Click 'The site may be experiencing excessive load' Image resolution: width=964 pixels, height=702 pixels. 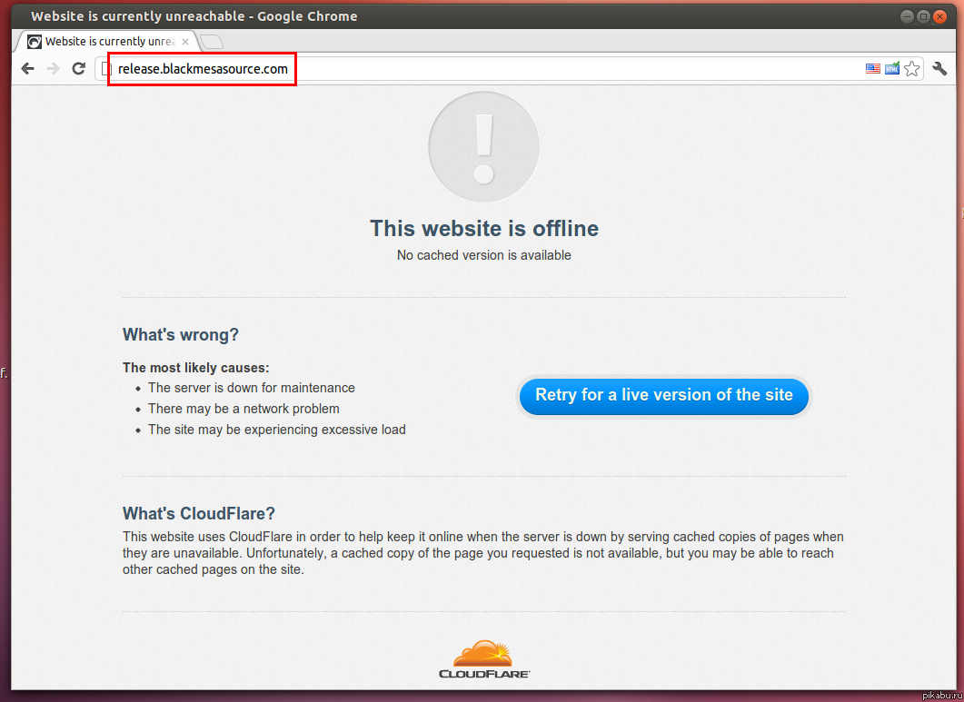click(x=276, y=430)
